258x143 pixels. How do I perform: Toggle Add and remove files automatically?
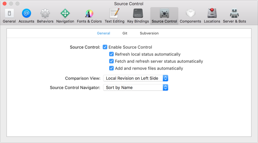coord(112,68)
